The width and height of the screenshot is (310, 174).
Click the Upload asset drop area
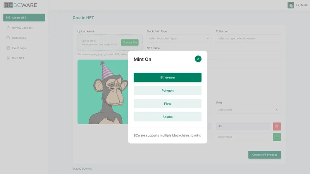110,43
